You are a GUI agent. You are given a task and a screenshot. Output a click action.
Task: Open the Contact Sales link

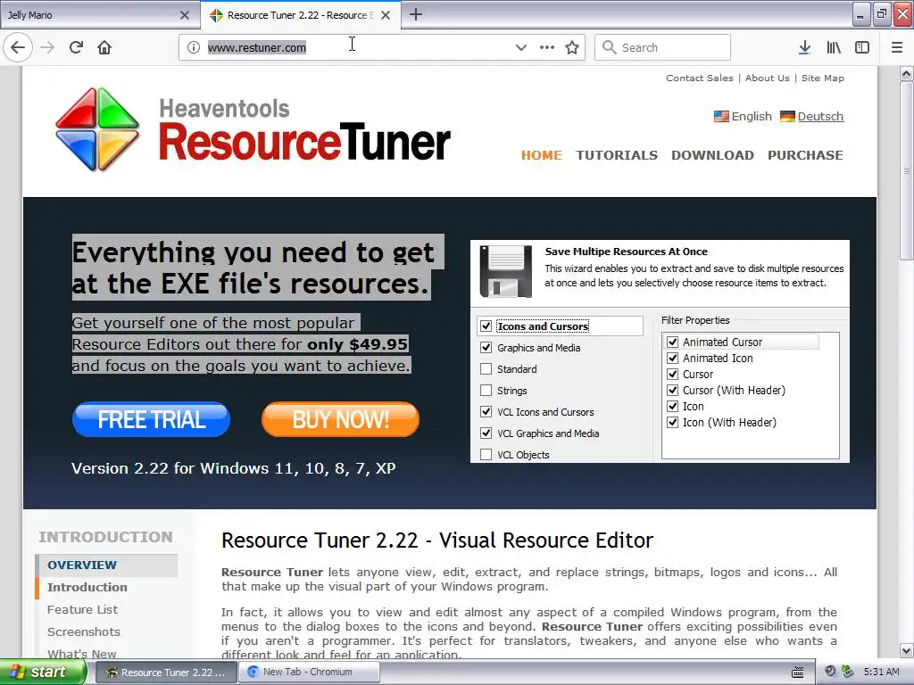[x=700, y=78]
